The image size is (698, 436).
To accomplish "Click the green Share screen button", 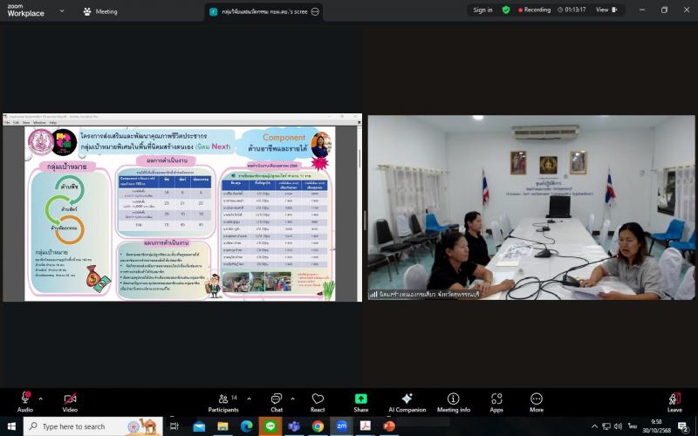I will tap(361, 402).
